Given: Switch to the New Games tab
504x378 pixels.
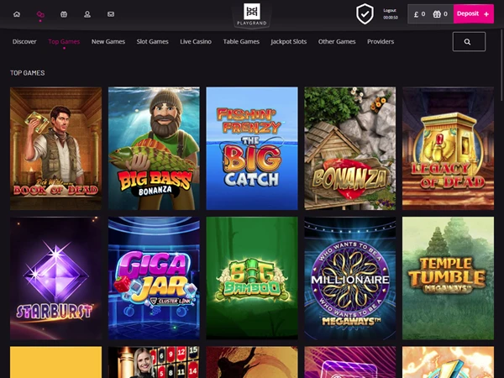Looking at the screenshot, I should point(108,42).
